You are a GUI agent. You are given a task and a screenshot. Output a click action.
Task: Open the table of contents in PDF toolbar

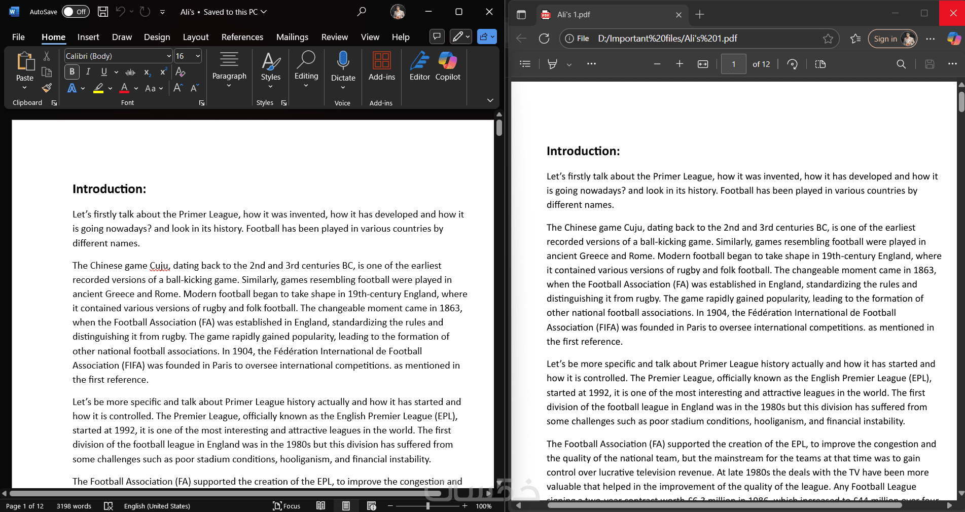pos(525,64)
